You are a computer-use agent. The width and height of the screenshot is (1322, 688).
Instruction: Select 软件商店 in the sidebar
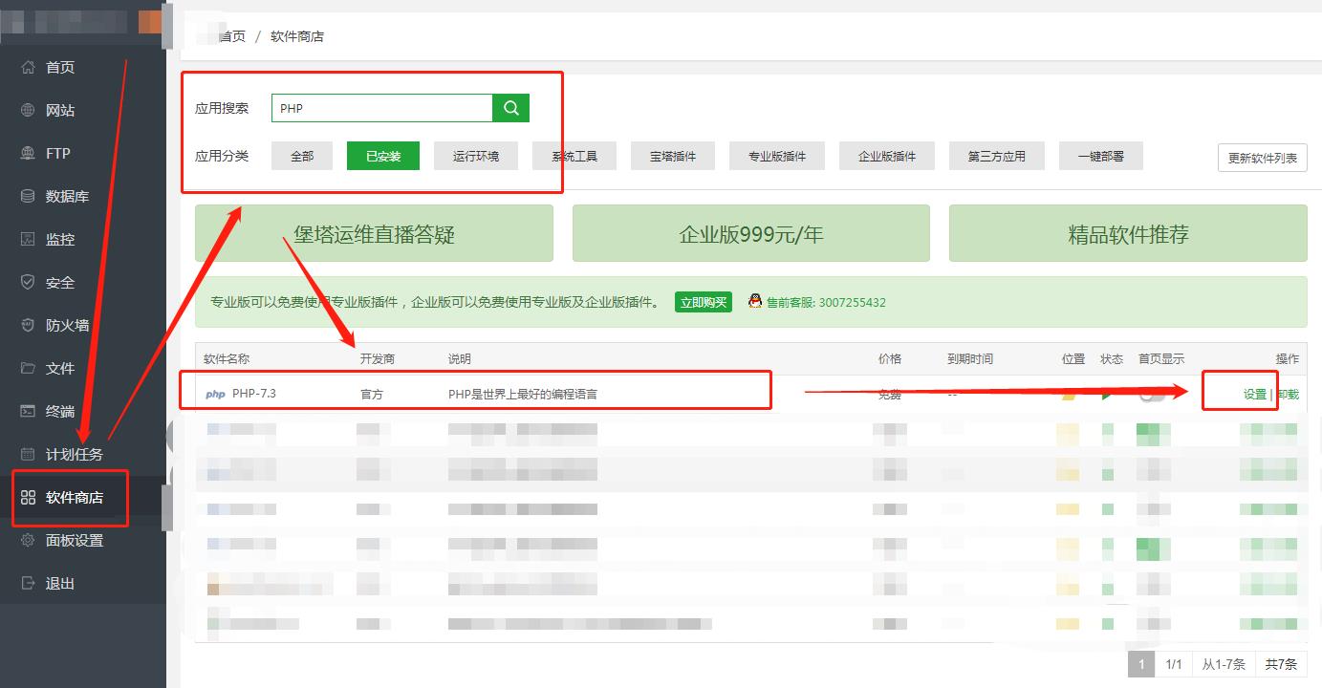75,497
